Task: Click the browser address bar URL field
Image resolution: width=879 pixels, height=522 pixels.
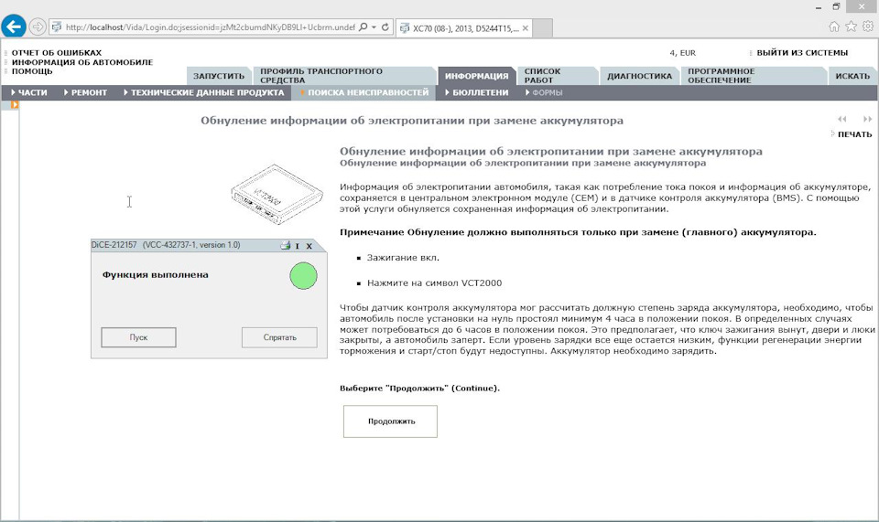Action: 206,27
